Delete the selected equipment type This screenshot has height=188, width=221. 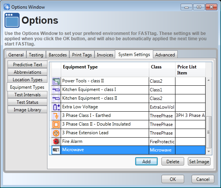click(x=173, y=161)
